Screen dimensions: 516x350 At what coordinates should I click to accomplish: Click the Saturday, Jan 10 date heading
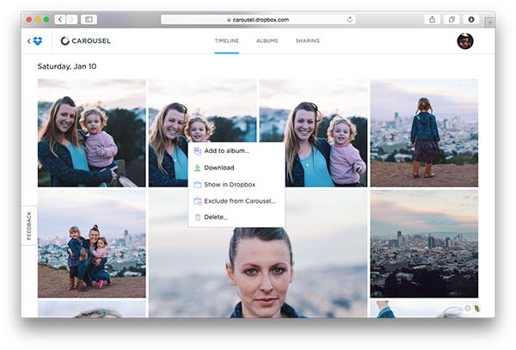(67, 66)
